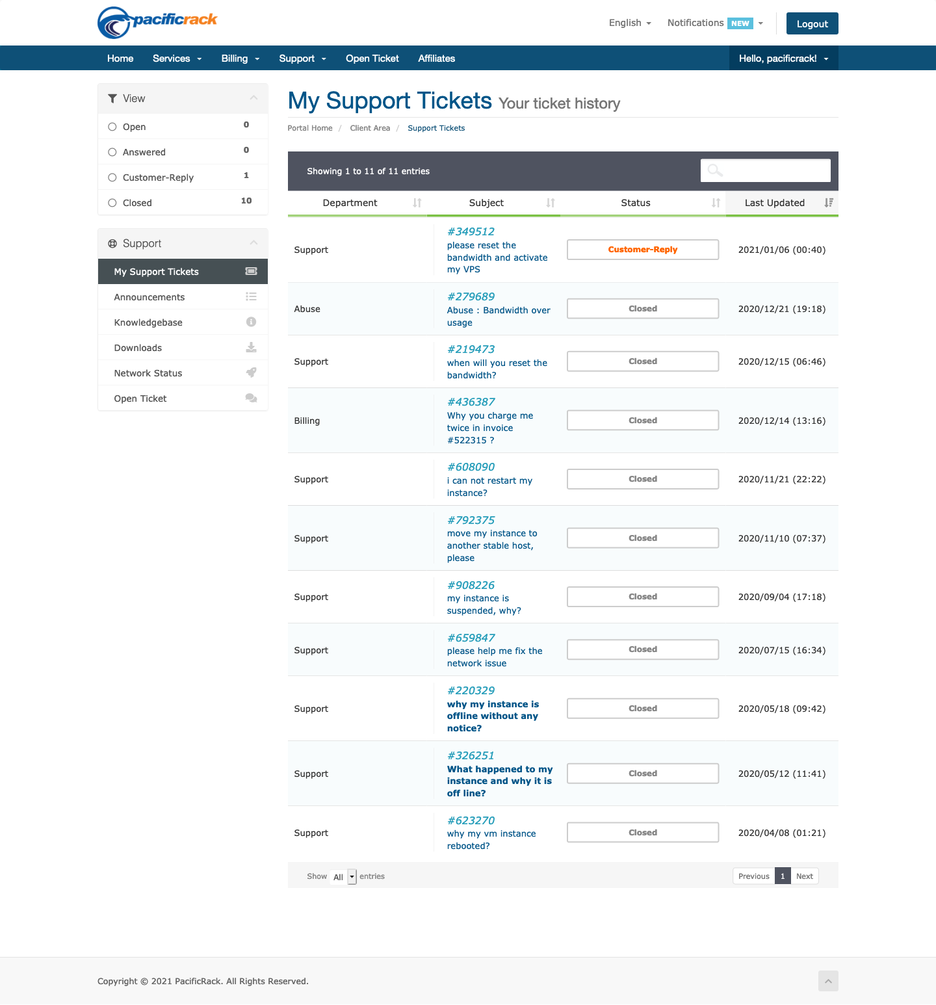Click the Support lifebuoy icon in sidebar
The width and height of the screenshot is (936, 1005).
112,243
